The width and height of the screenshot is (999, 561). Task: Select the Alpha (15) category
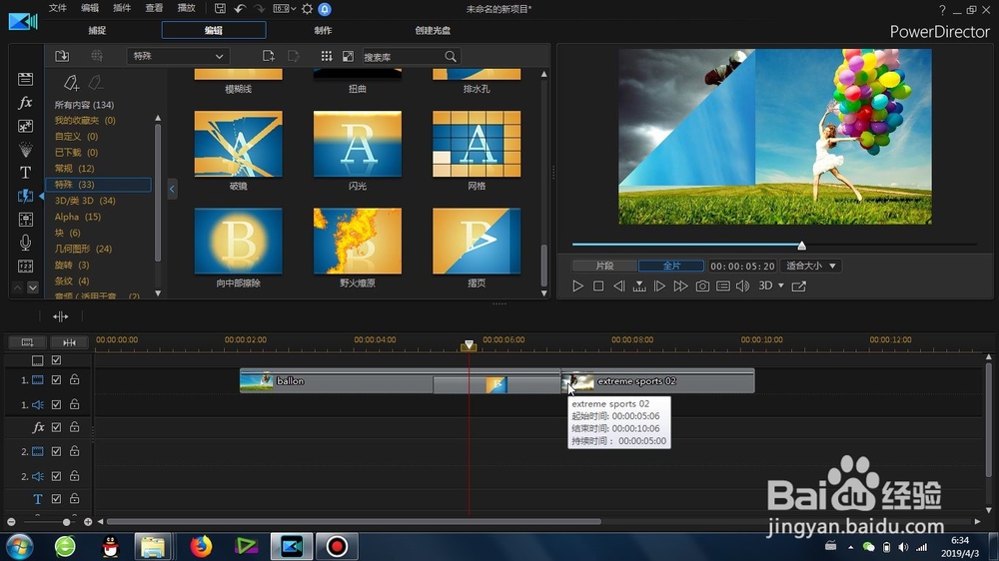click(x=78, y=217)
